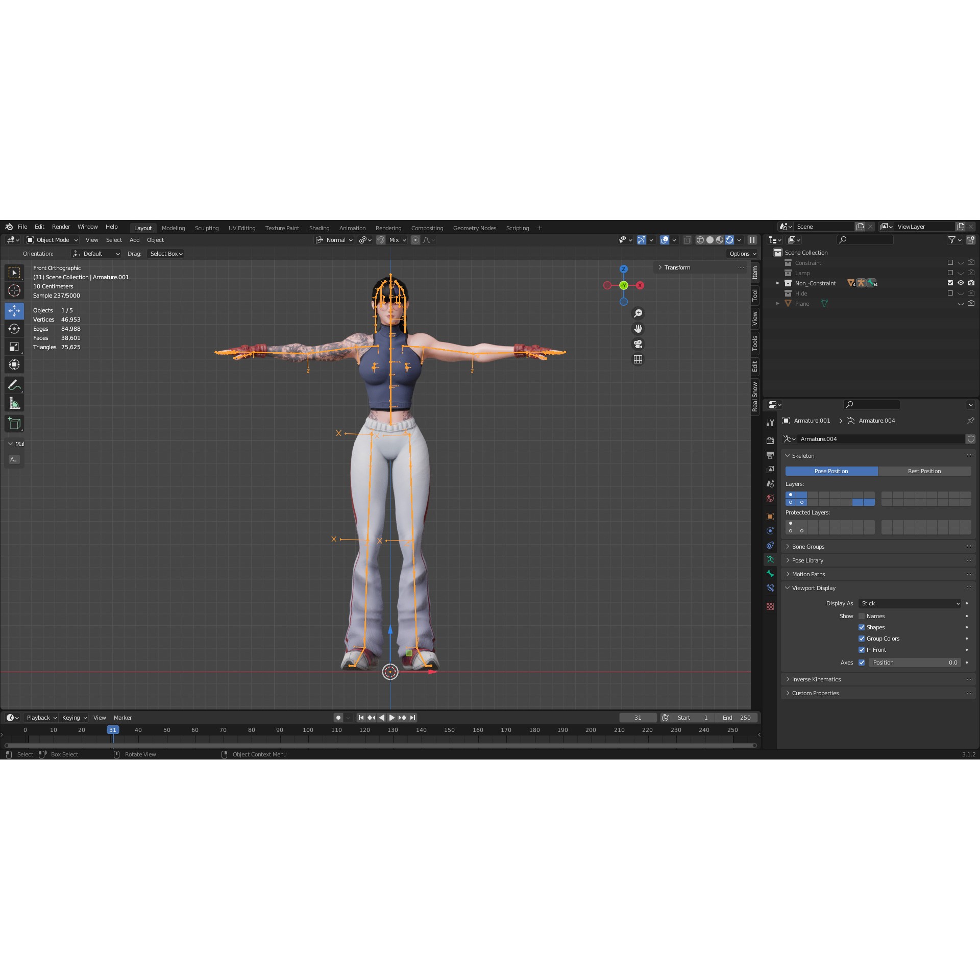Open the Physics properties tab
The height and width of the screenshot is (980, 980).
tap(770, 531)
